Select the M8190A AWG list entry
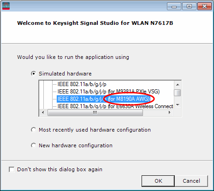214x191 pixels. click(104, 99)
